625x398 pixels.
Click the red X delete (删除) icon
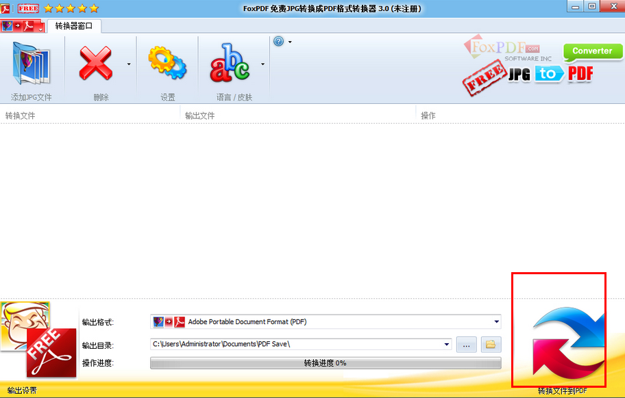[96, 63]
